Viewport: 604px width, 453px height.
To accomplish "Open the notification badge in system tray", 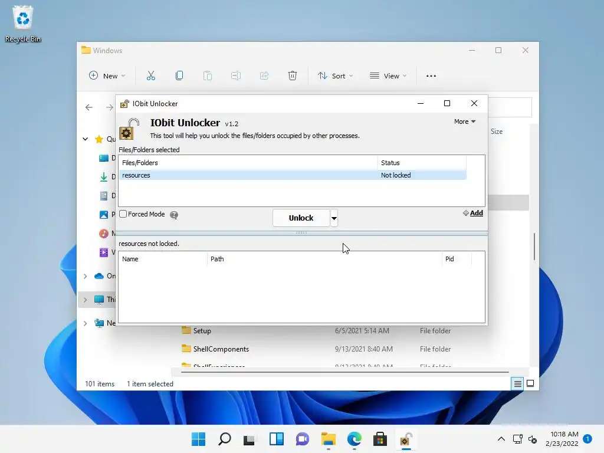I will point(587,439).
